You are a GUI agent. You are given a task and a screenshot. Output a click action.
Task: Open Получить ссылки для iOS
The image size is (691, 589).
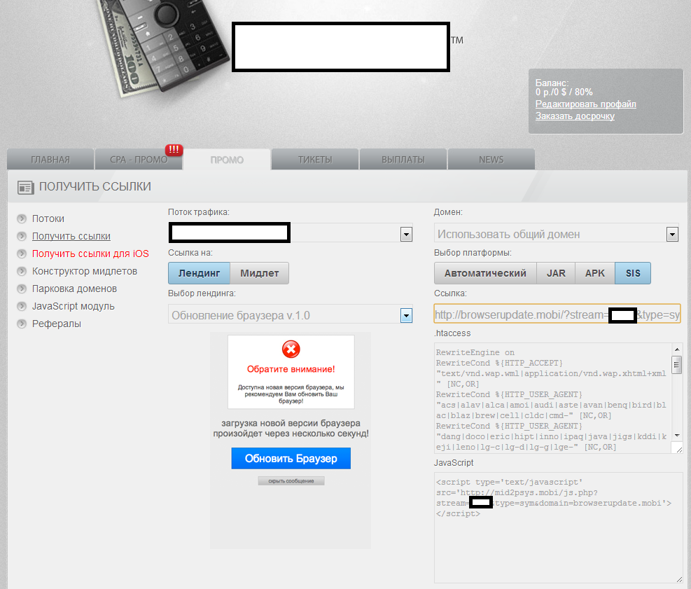coord(90,254)
